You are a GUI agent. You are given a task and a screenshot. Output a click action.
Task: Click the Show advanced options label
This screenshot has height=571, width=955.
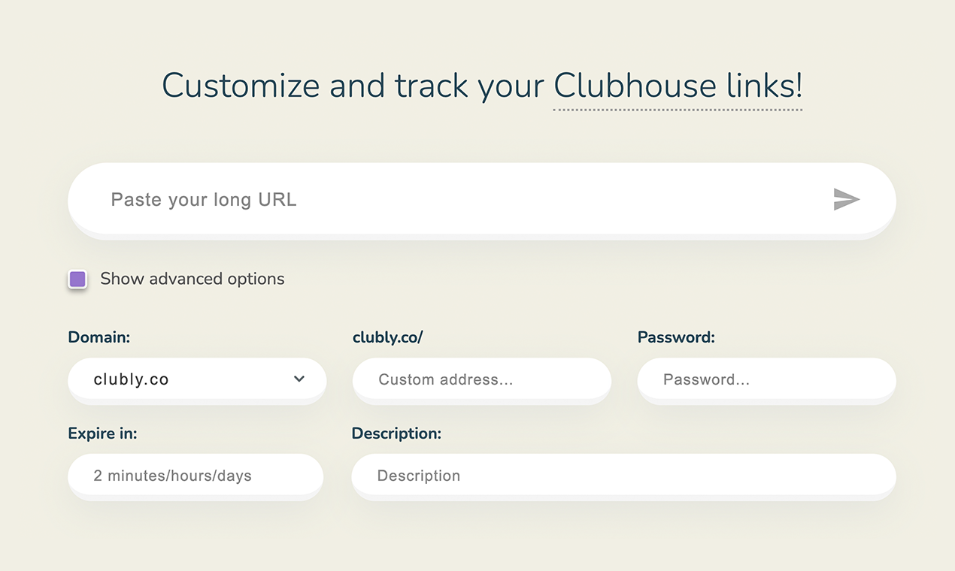pos(192,279)
